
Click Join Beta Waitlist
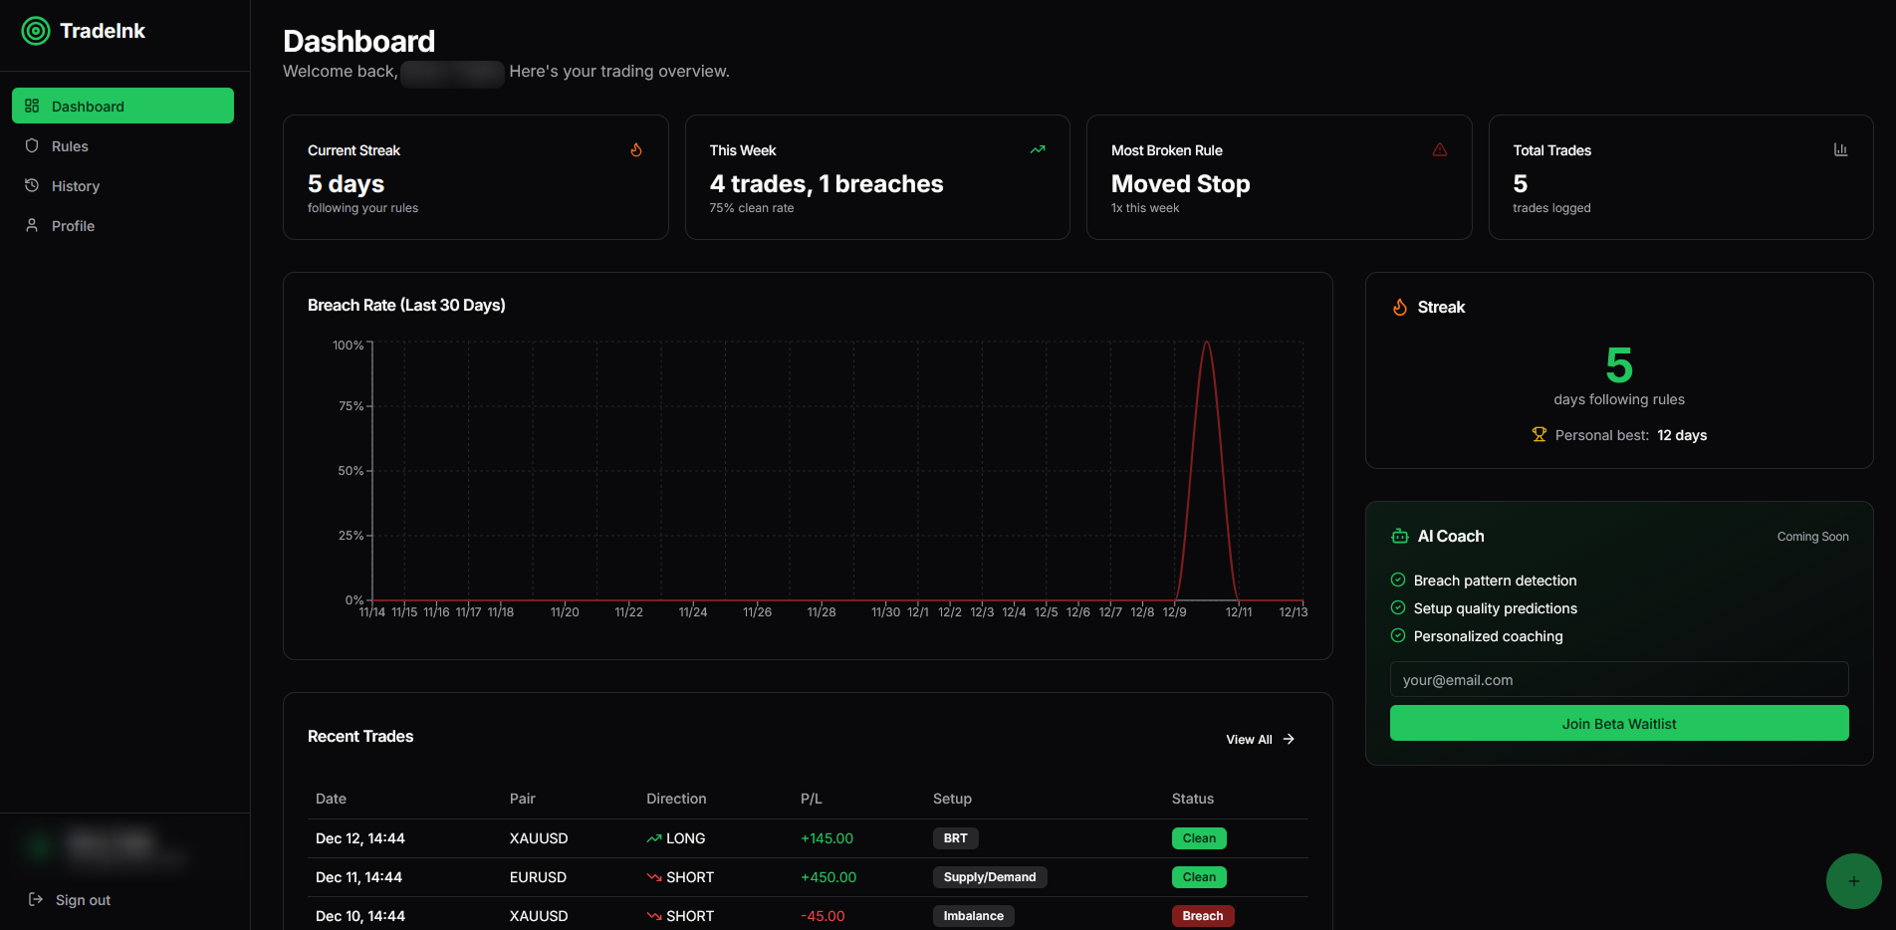tap(1618, 723)
